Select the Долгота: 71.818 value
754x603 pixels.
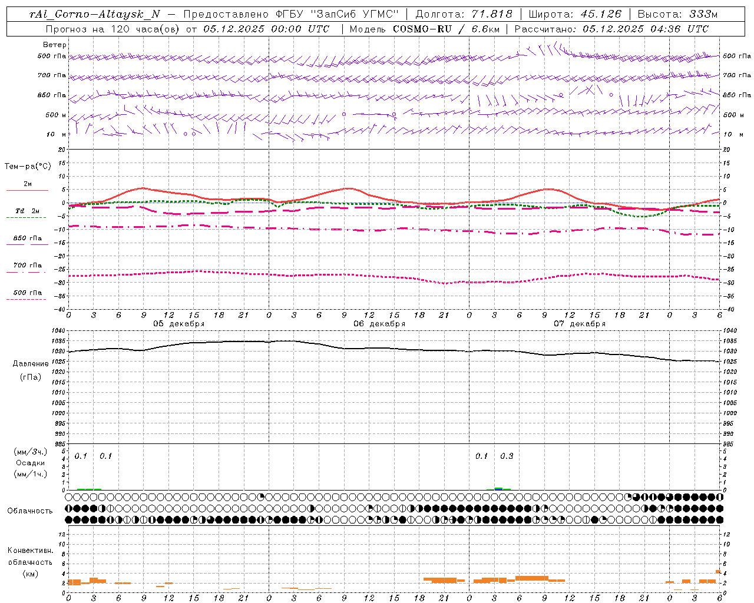(464, 14)
